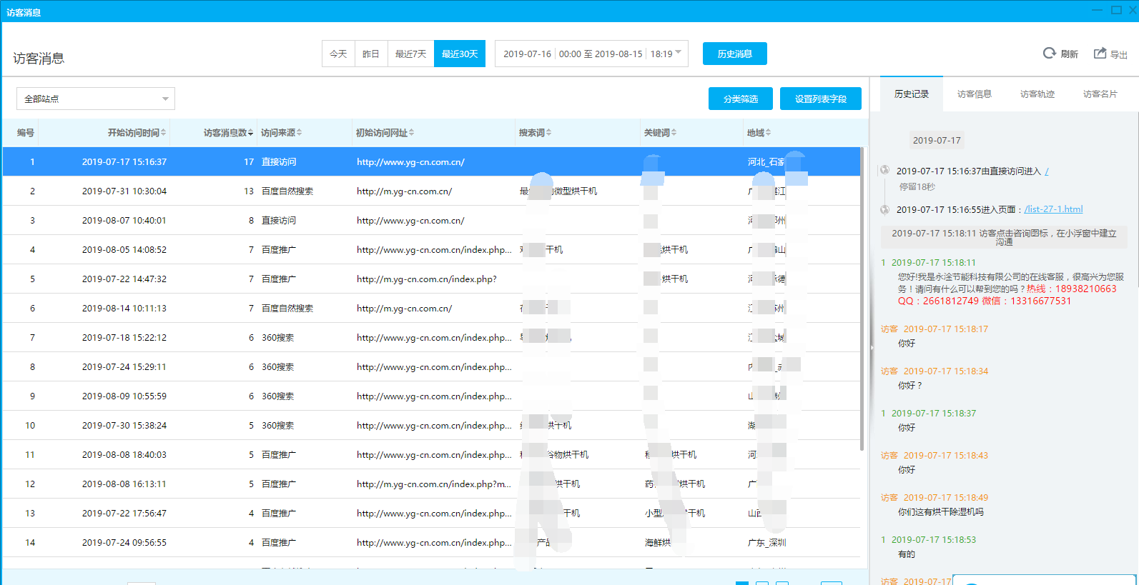This screenshot has height=585, width=1139.
Task: Select the 最近7天 time range
Action: click(x=410, y=54)
